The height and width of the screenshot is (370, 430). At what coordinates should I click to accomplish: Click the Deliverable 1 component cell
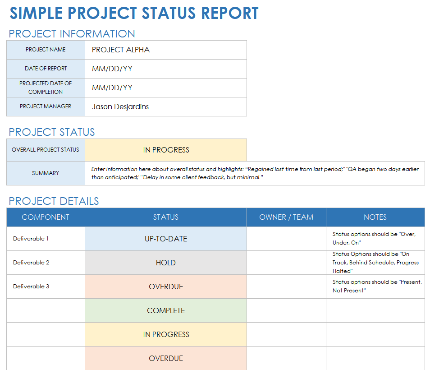pyautogui.click(x=46, y=239)
